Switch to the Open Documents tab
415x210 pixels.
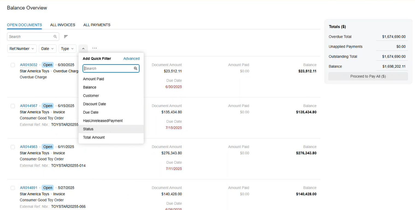click(25, 25)
